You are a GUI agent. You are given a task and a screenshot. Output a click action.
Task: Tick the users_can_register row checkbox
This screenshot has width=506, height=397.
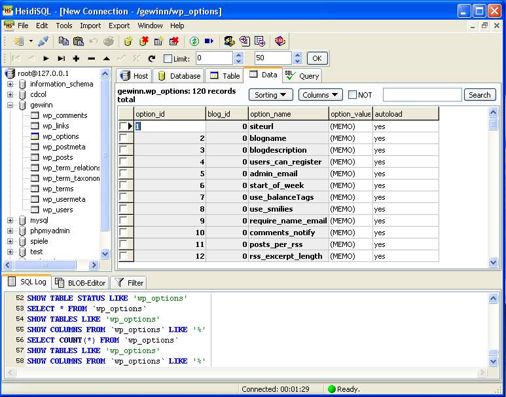pos(123,162)
